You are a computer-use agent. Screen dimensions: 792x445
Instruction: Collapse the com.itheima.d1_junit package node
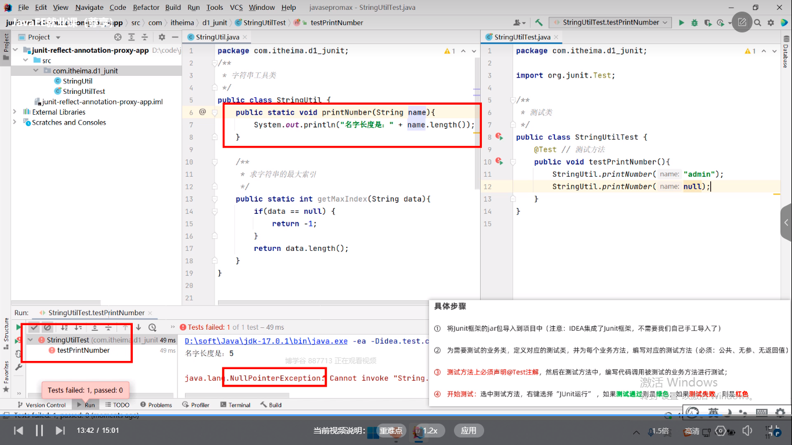[x=36, y=71]
